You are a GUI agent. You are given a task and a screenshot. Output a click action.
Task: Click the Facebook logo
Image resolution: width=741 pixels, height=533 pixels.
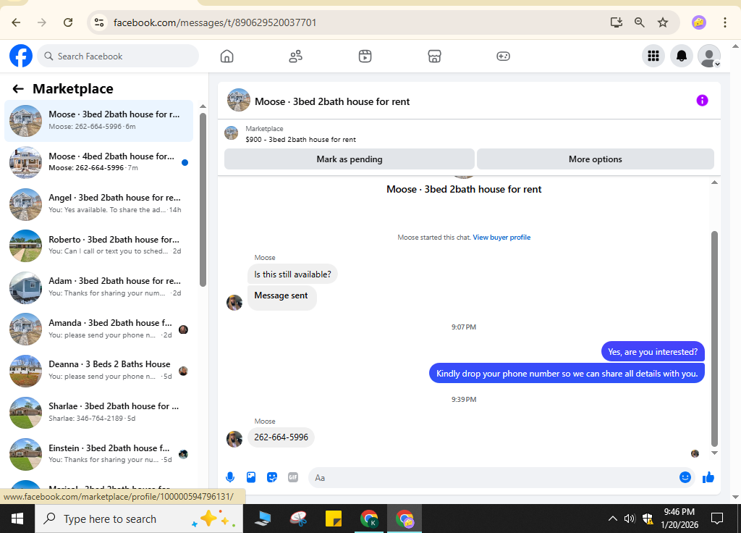pyautogui.click(x=21, y=56)
